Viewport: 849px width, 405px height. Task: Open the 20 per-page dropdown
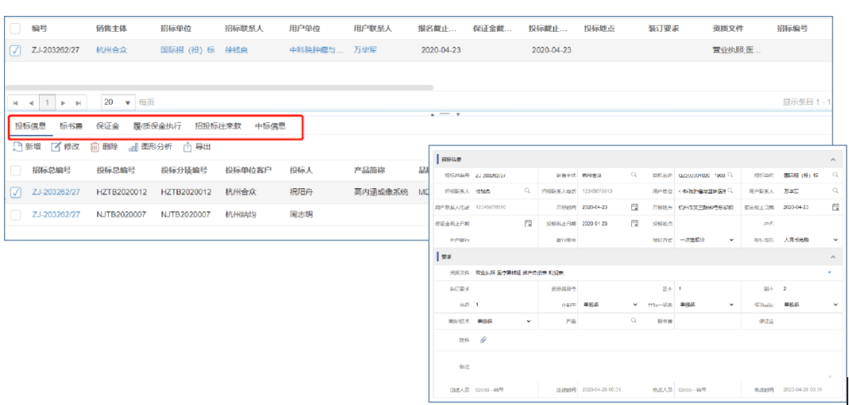point(119,102)
